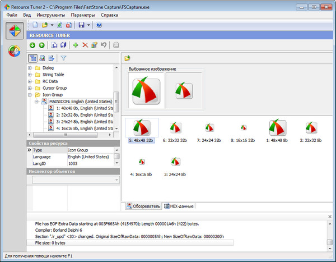This screenshot has height=262, width=336.
Task: Click the red X delete icon
Action: [x=85, y=45]
